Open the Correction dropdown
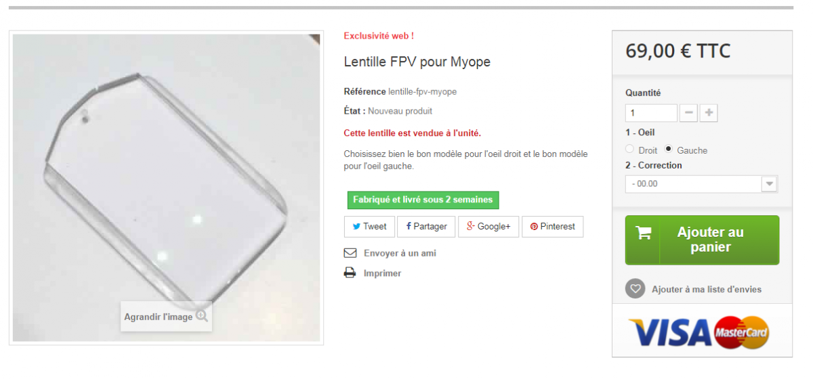 click(x=701, y=184)
